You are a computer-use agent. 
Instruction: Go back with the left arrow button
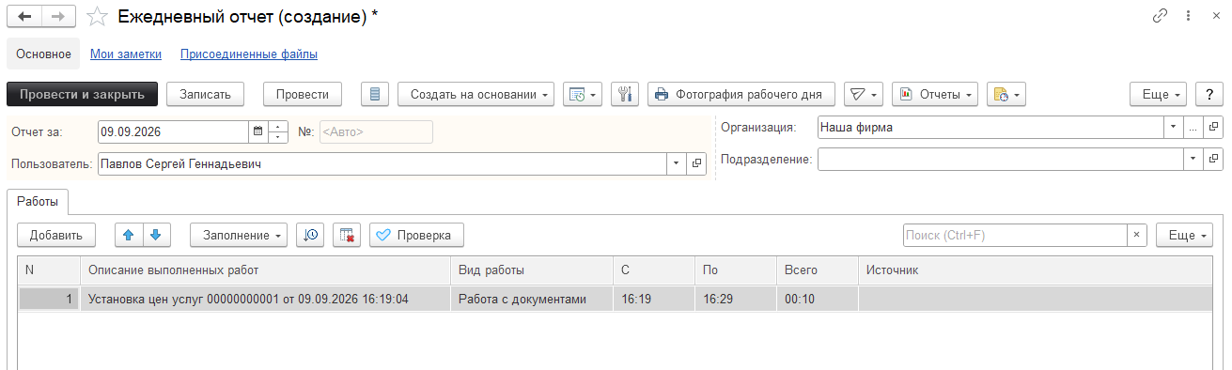coord(24,16)
